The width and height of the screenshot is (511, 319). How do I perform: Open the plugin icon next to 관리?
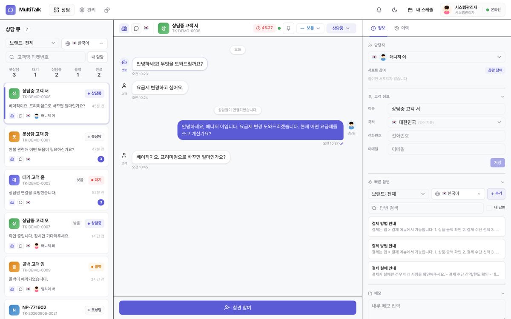107,10
